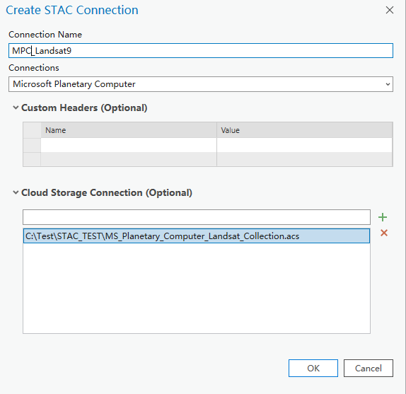Focus the empty cloud storage path field
This screenshot has width=406, height=394.
[197, 217]
